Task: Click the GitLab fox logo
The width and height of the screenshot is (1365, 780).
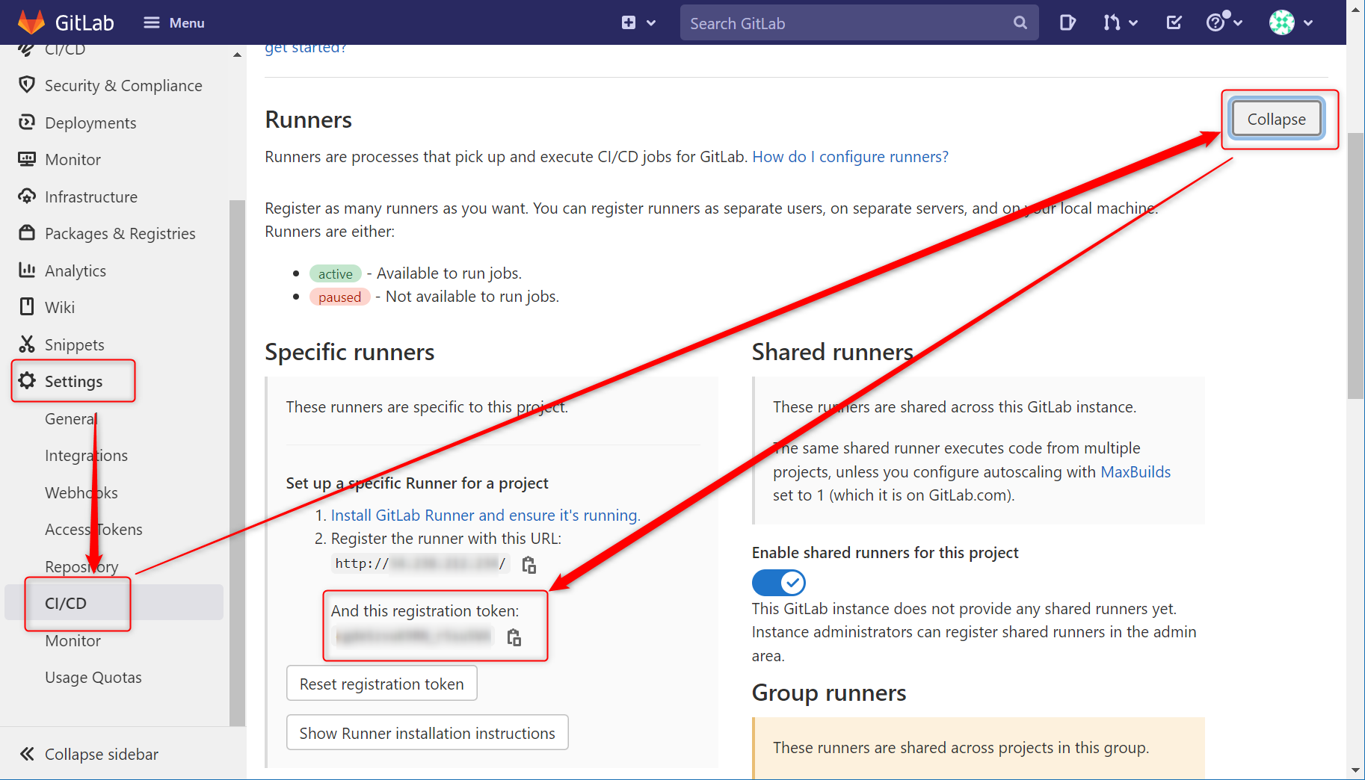Action: click(x=31, y=22)
